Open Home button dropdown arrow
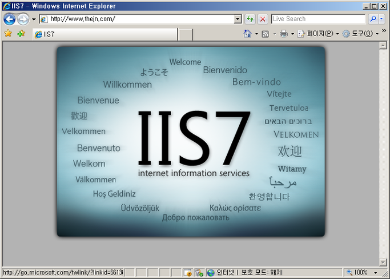Screen dimensions: 390x279 (256, 34)
